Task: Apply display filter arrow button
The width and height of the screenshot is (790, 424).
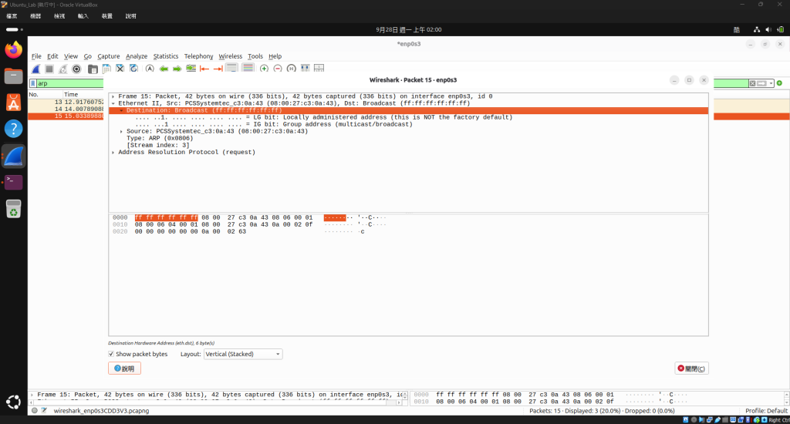Action: [x=761, y=83]
